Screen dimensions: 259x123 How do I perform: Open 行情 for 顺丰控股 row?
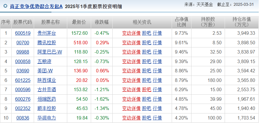(157, 108)
